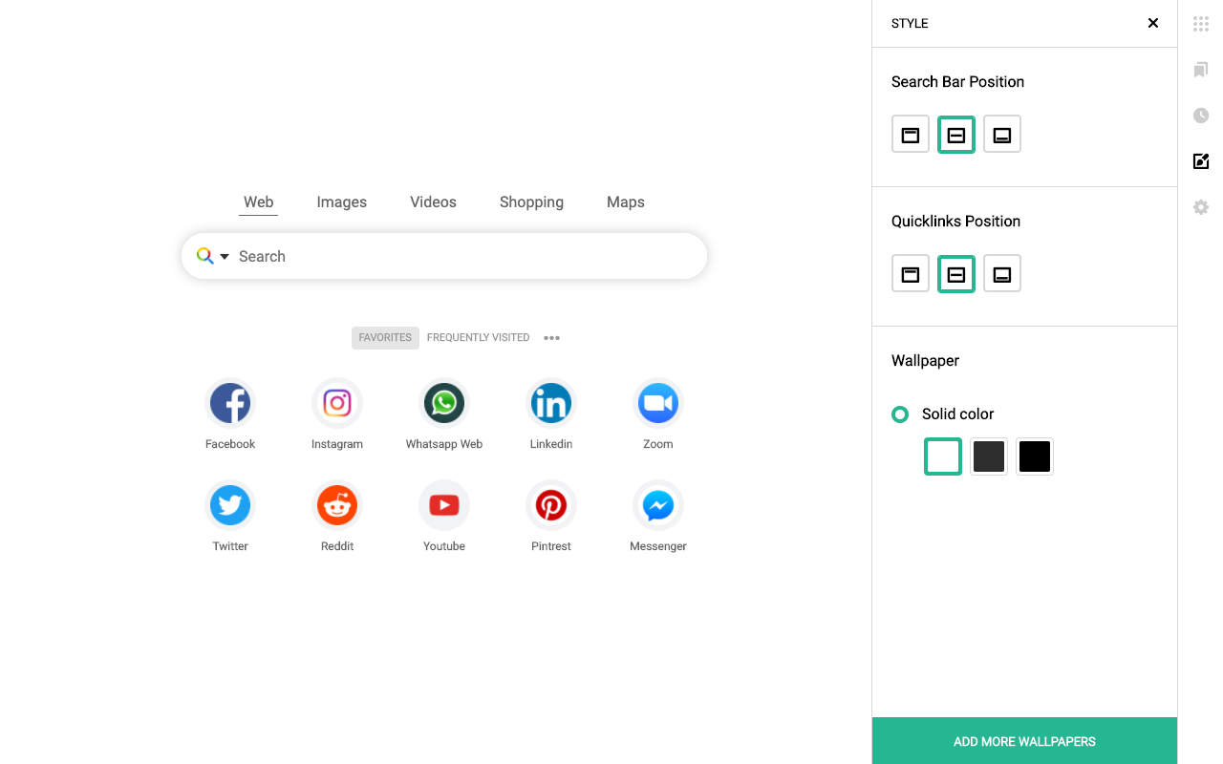1223x764 pixels.
Task: Click ADD MORE WALLPAPERS button
Action: (x=1024, y=741)
